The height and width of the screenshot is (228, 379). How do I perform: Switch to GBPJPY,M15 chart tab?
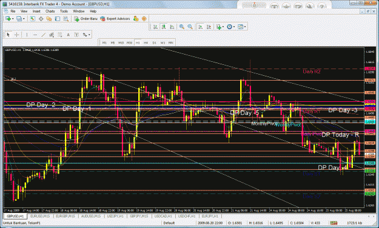[x=139, y=216]
